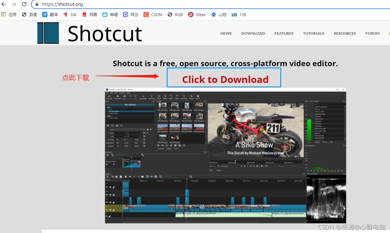Screen dimensions: 390x233
Task: Click Export icon in Shotcut toolbar
Action: 198,97
